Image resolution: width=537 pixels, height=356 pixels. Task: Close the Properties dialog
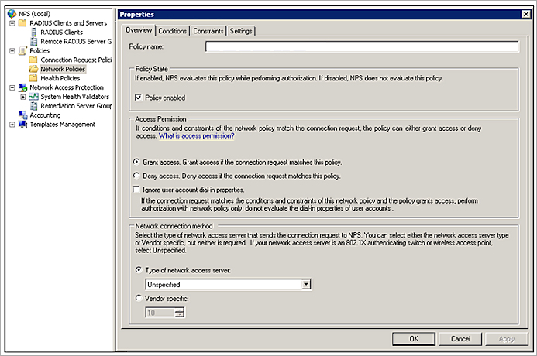point(525,14)
